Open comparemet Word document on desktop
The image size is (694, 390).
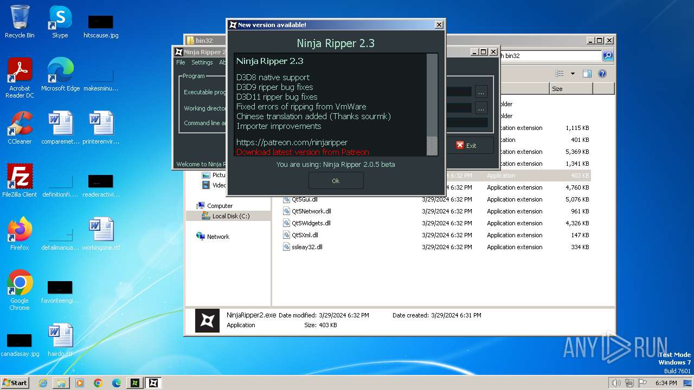point(60,128)
